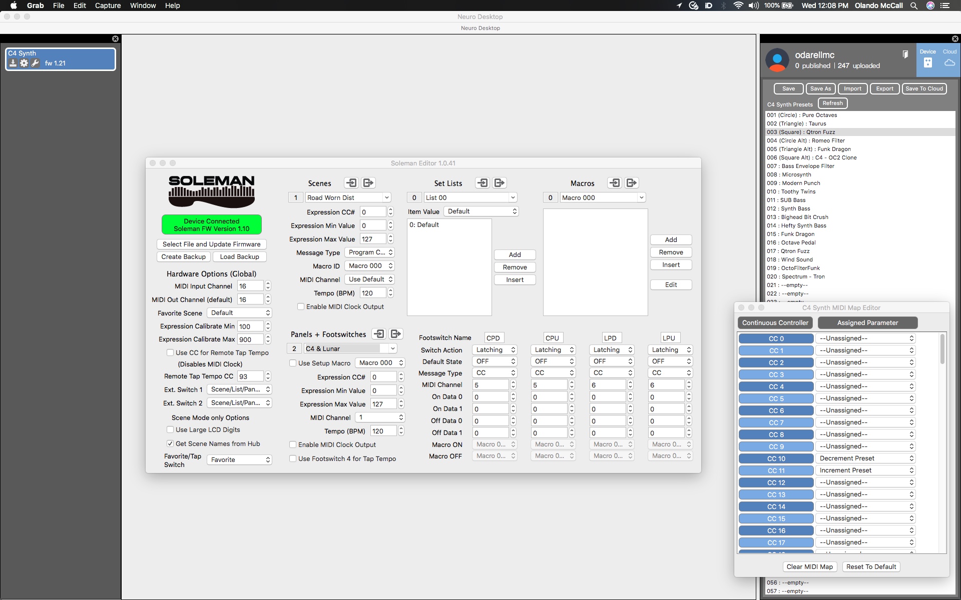Click the Clear MIDI Map button
Screen dimensions: 961x600
pos(810,566)
